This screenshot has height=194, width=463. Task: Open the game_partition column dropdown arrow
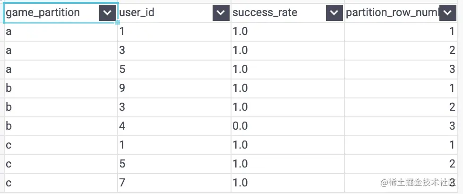pyautogui.click(x=108, y=13)
